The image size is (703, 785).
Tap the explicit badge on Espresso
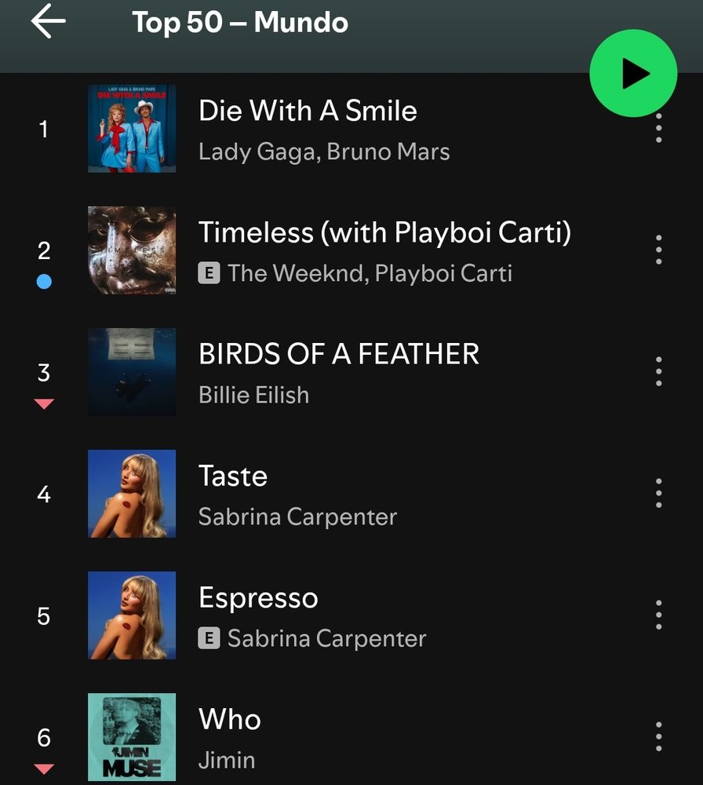209,638
